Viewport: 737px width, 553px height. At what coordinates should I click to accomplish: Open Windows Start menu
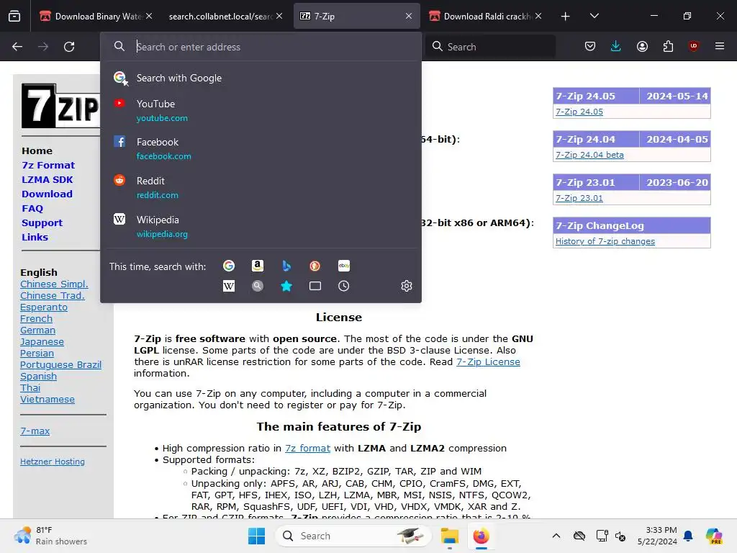coord(257,536)
